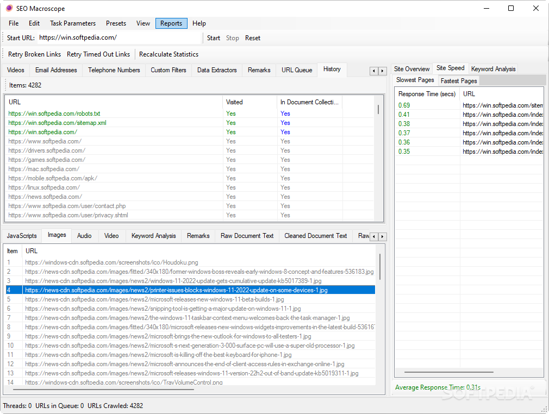549x414 pixels.
Task: Click the Reset button
Action: click(x=252, y=38)
